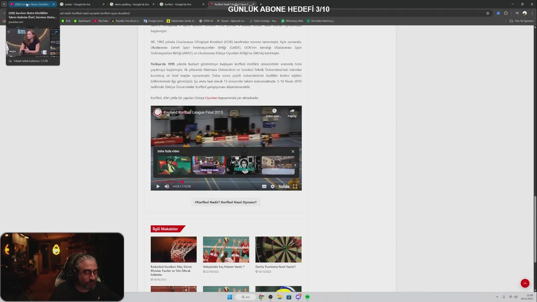537x302 pixels.
Task: Expand the tab search dropdown arrow
Action: click(x=4, y=4)
